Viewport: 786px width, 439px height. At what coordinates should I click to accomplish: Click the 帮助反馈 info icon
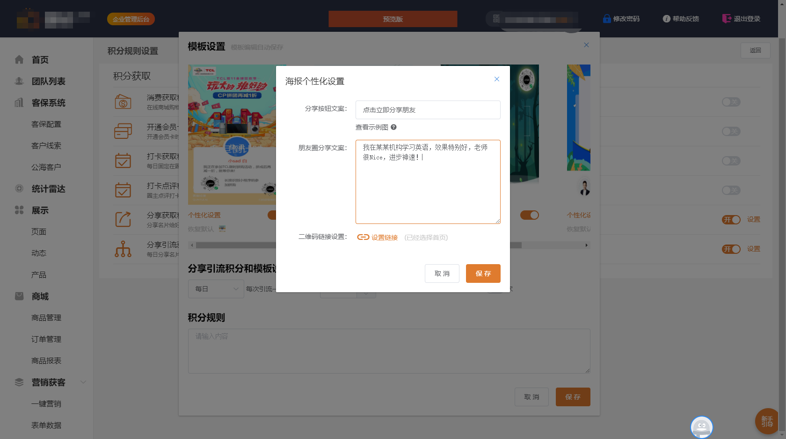666,19
